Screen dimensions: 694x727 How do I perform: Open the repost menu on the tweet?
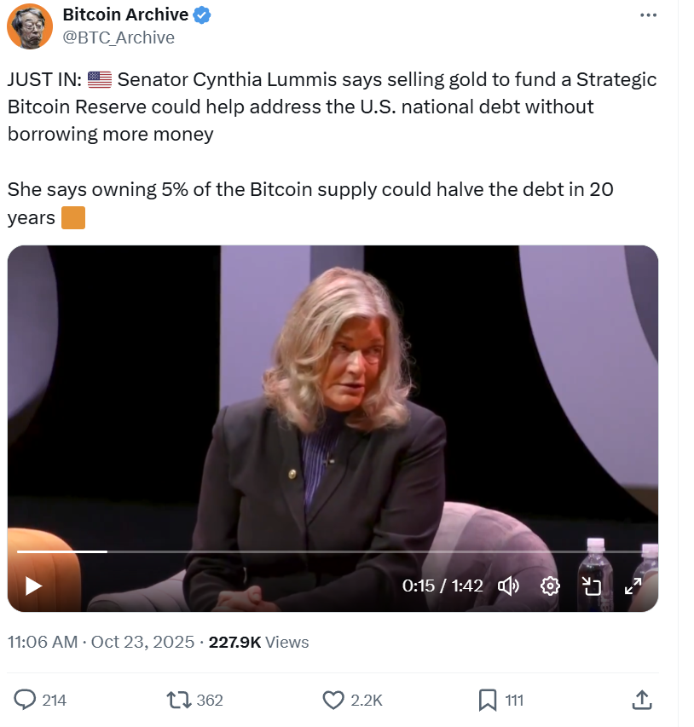[x=178, y=700]
